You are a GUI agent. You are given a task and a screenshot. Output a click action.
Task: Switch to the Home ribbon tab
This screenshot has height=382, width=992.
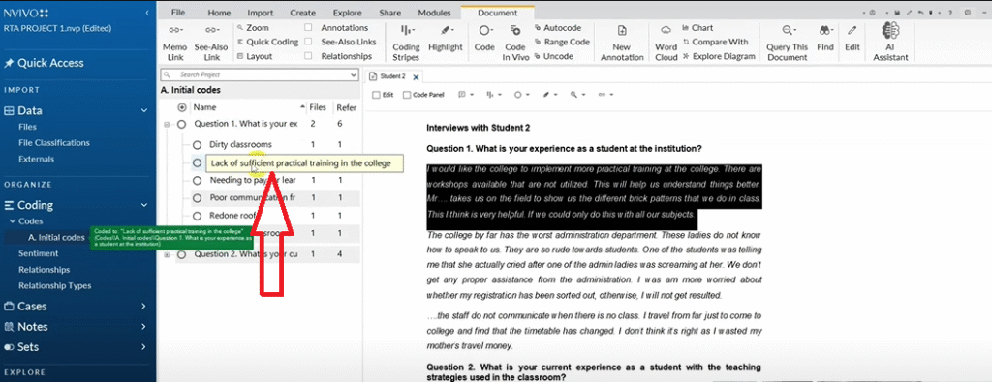[x=220, y=13]
